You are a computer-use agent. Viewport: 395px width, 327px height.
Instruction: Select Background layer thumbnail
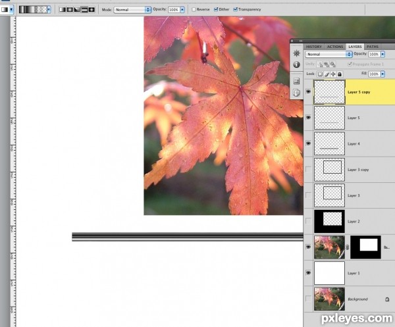(x=329, y=299)
